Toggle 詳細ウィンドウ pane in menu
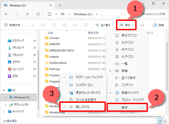This screenshot has width=169, height=124. (127, 93)
